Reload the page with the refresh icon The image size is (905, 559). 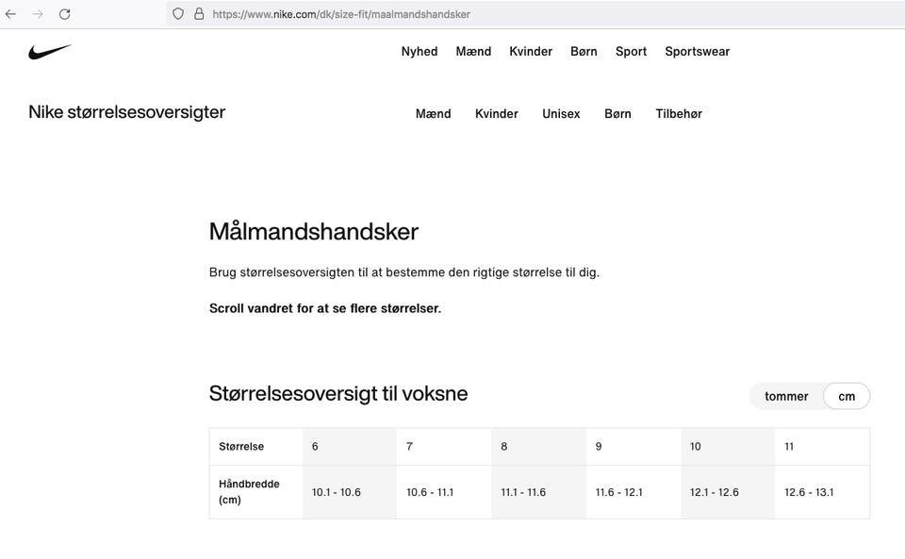[65, 14]
